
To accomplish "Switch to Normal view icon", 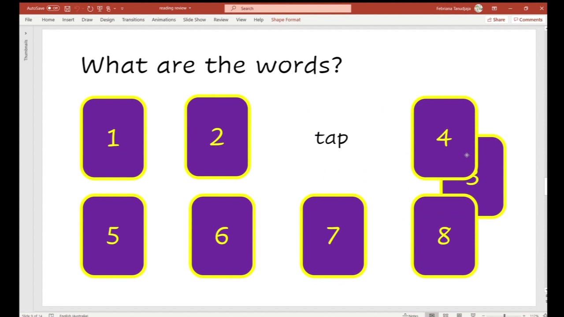I will coord(432,315).
